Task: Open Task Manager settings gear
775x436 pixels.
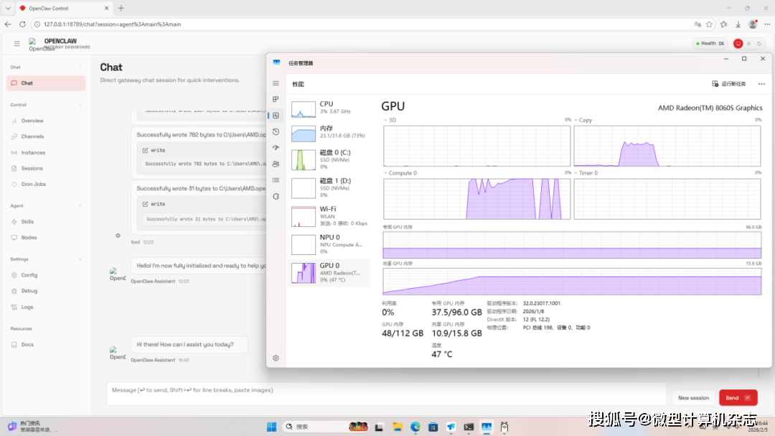Action: pos(276,358)
